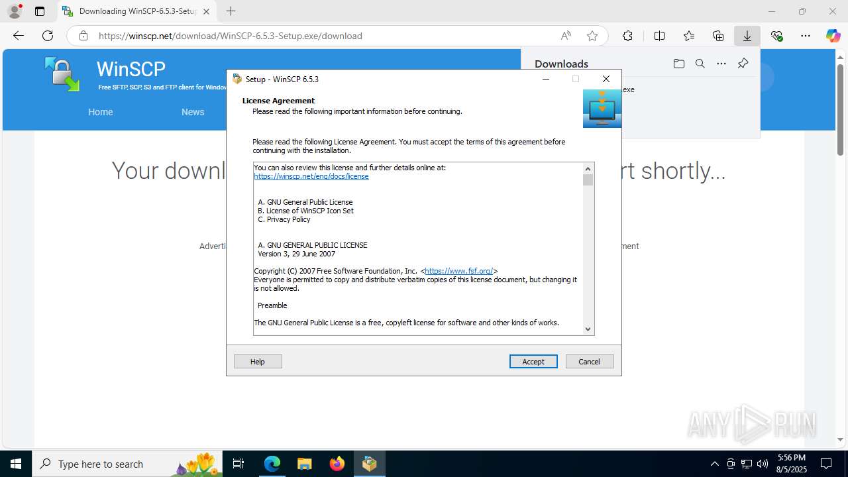Open Microsoft Edge from taskbar
The width and height of the screenshot is (848, 477).
[x=272, y=464]
